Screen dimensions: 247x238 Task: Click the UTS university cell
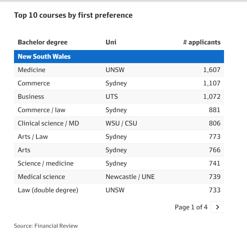(x=112, y=97)
